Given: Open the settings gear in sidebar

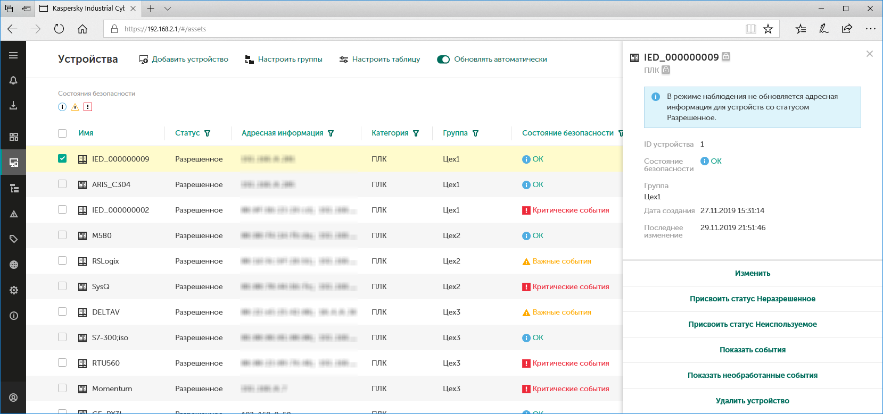Looking at the screenshot, I should click(x=13, y=290).
